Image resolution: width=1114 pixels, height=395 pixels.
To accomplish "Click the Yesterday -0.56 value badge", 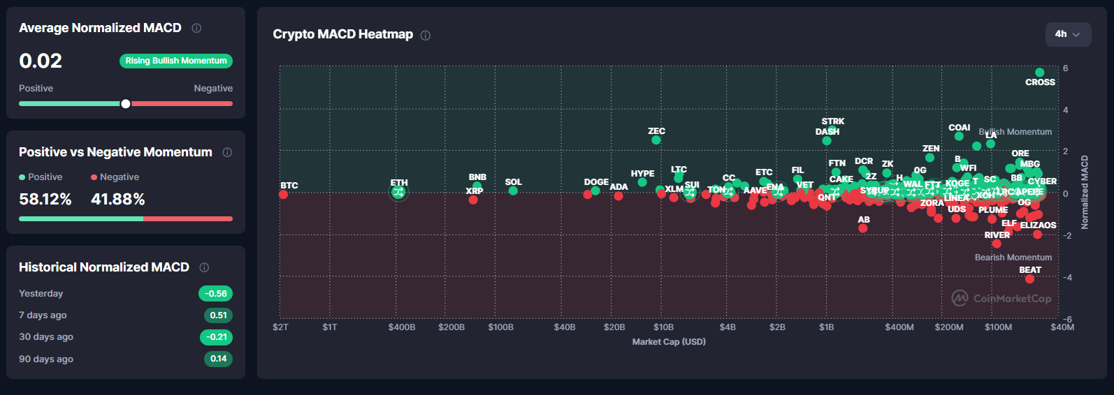I will (215, 294).
